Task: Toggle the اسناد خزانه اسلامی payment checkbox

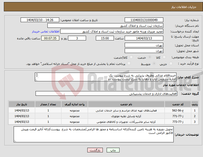Action: (129, 63)
